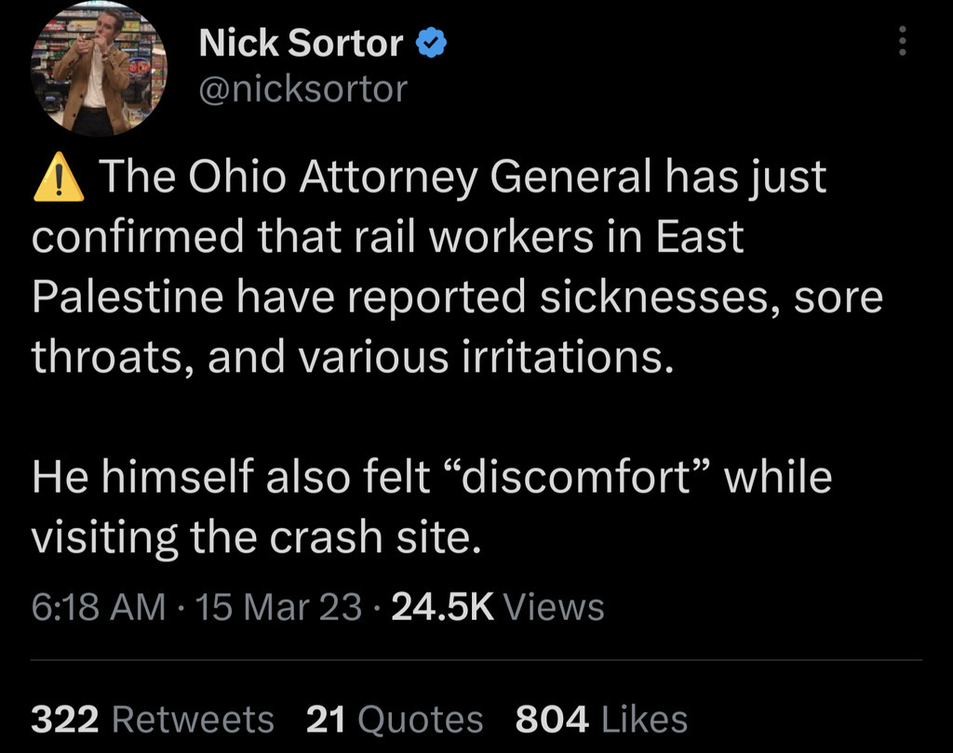953x753 pixels.
Task: View the 322 Retweets list
Action: [x=153, y=719]
